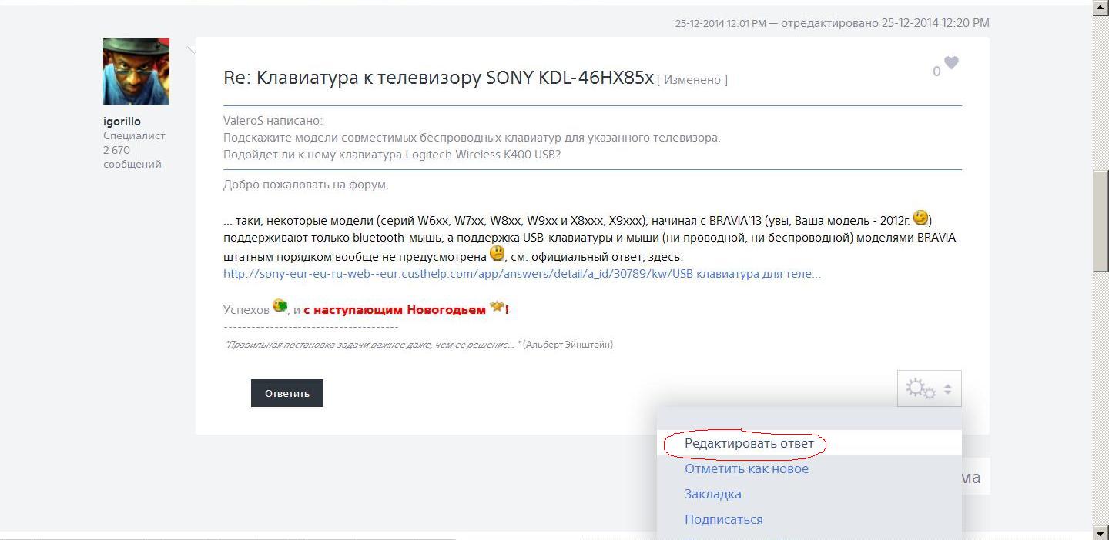Open the post title 'Re: Клавиатура к телевизору'
Screen dimensions: 1109x540
[x=437, y=78]
